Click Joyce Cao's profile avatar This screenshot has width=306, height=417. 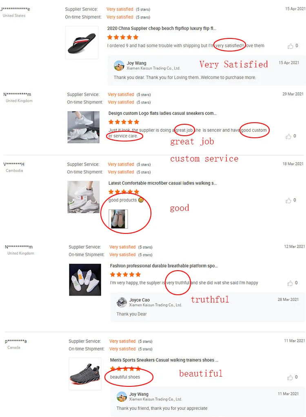(x=122, y=302)
